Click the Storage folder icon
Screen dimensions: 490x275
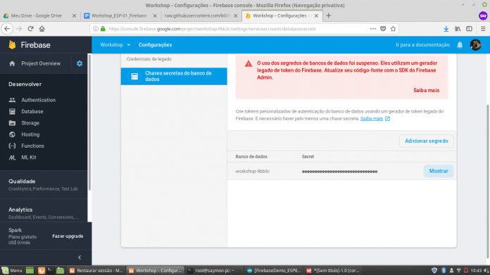click(12, 123)
